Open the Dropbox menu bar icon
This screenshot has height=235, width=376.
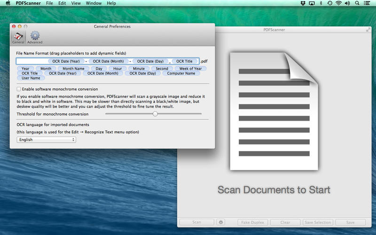[303, 3]
